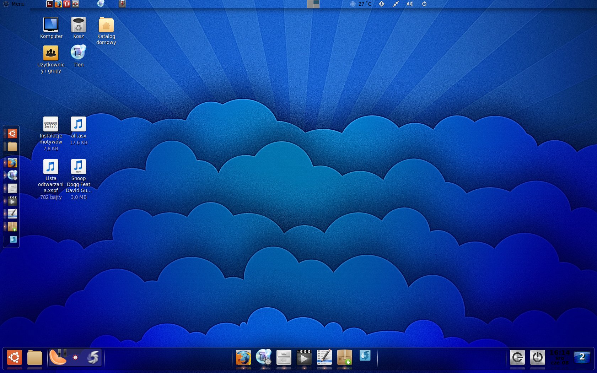The image size is (597, 373).
Task: Open the clapperboard video player in bottom dock
Action: [304, 357]
